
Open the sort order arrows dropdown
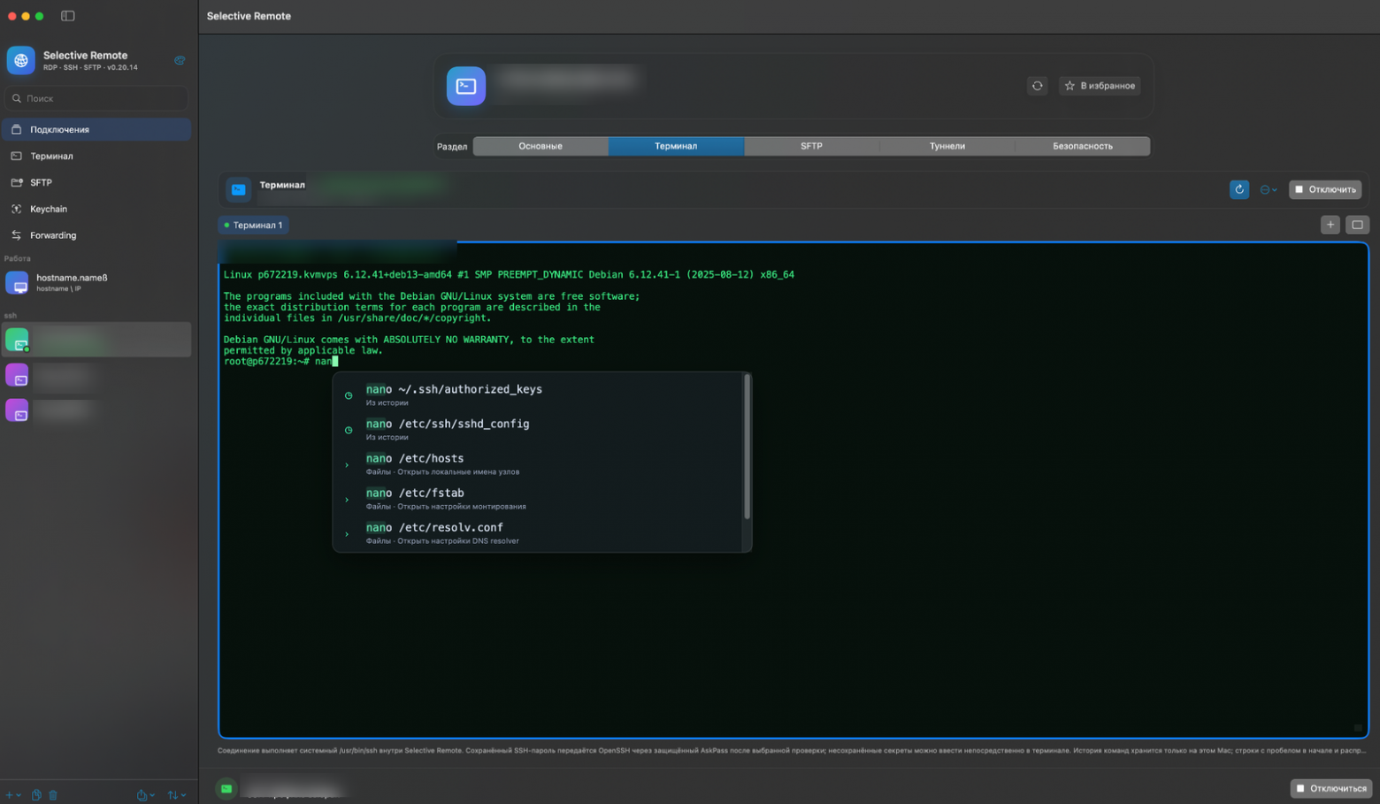177,795
